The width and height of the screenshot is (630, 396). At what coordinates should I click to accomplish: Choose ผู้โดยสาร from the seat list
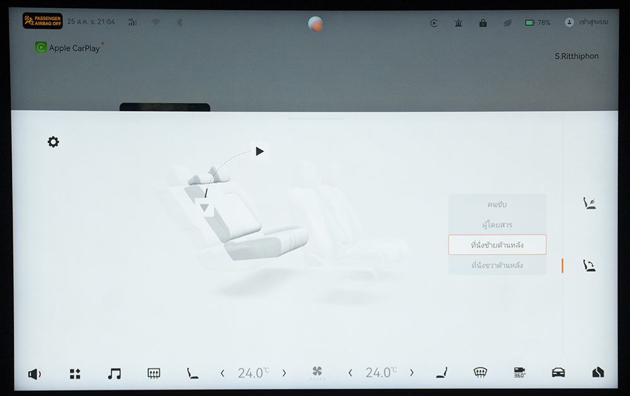497,224
